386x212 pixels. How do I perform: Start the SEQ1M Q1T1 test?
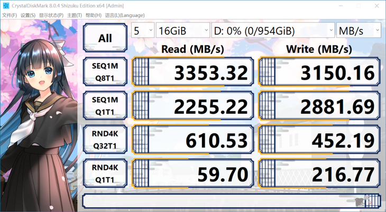pos(105,105)
